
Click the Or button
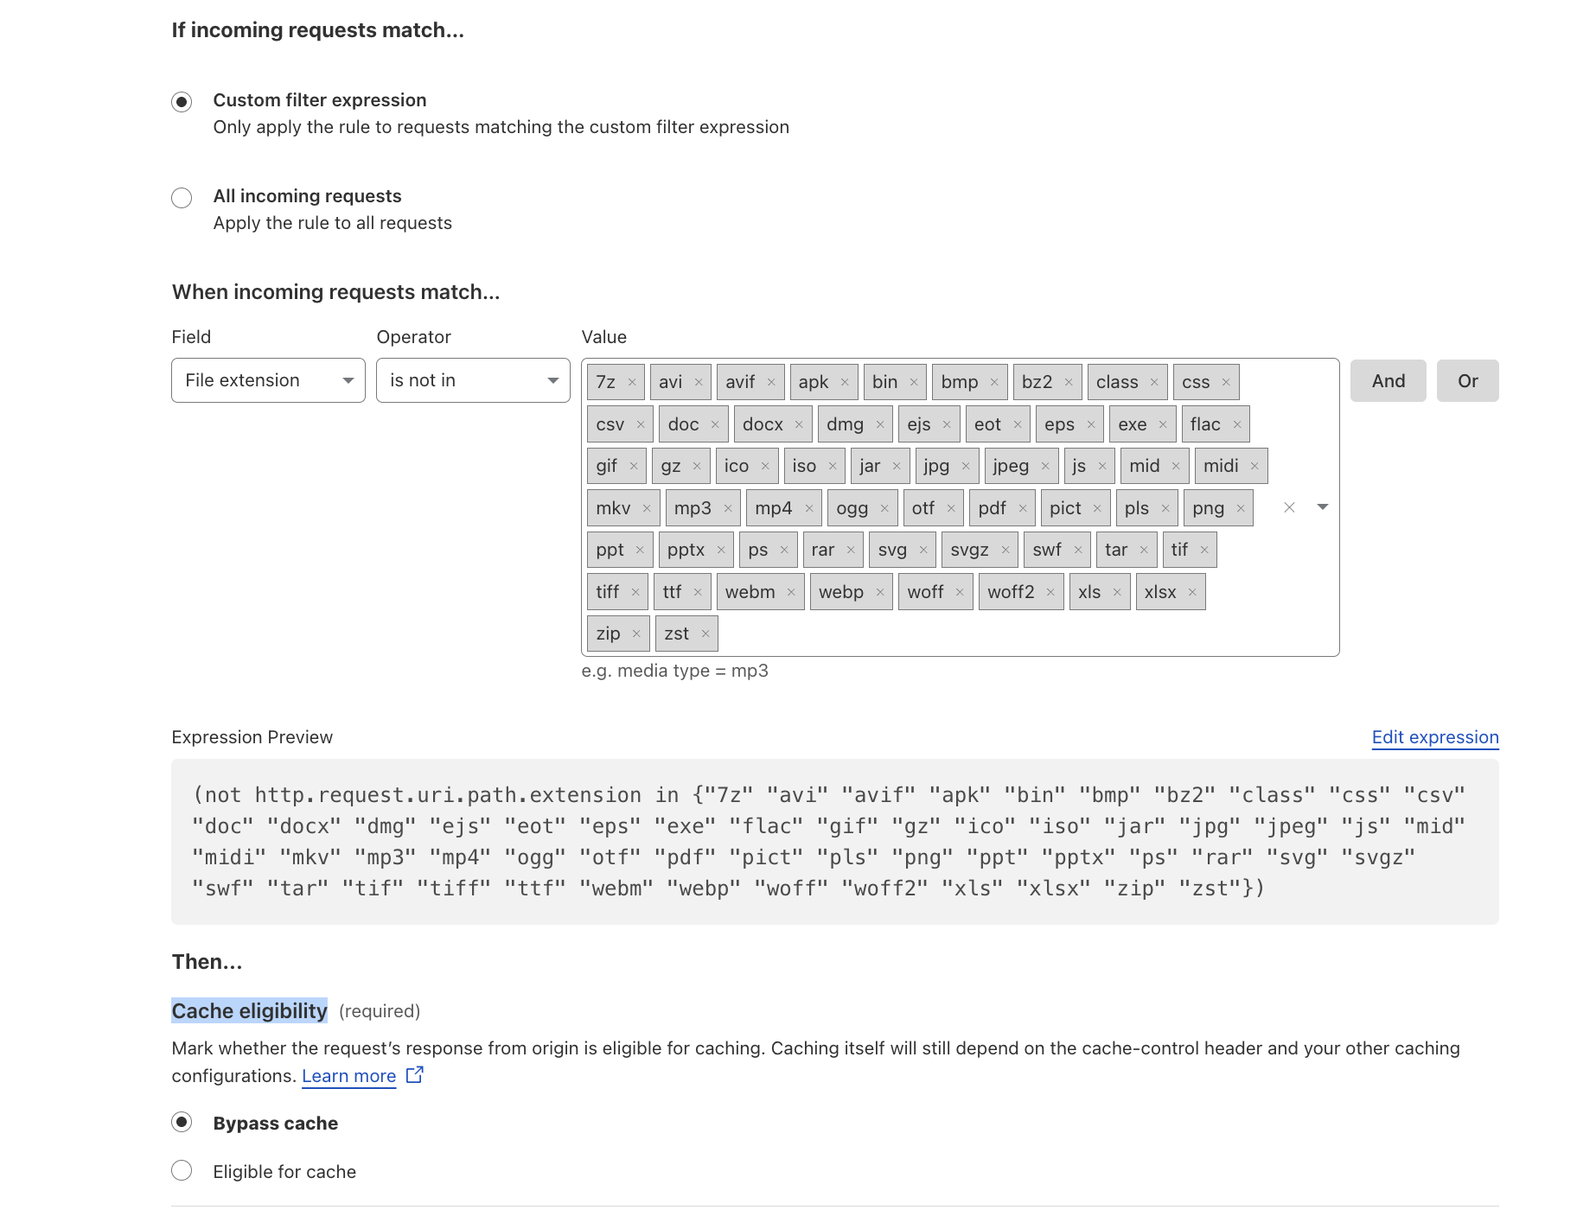1467,381
